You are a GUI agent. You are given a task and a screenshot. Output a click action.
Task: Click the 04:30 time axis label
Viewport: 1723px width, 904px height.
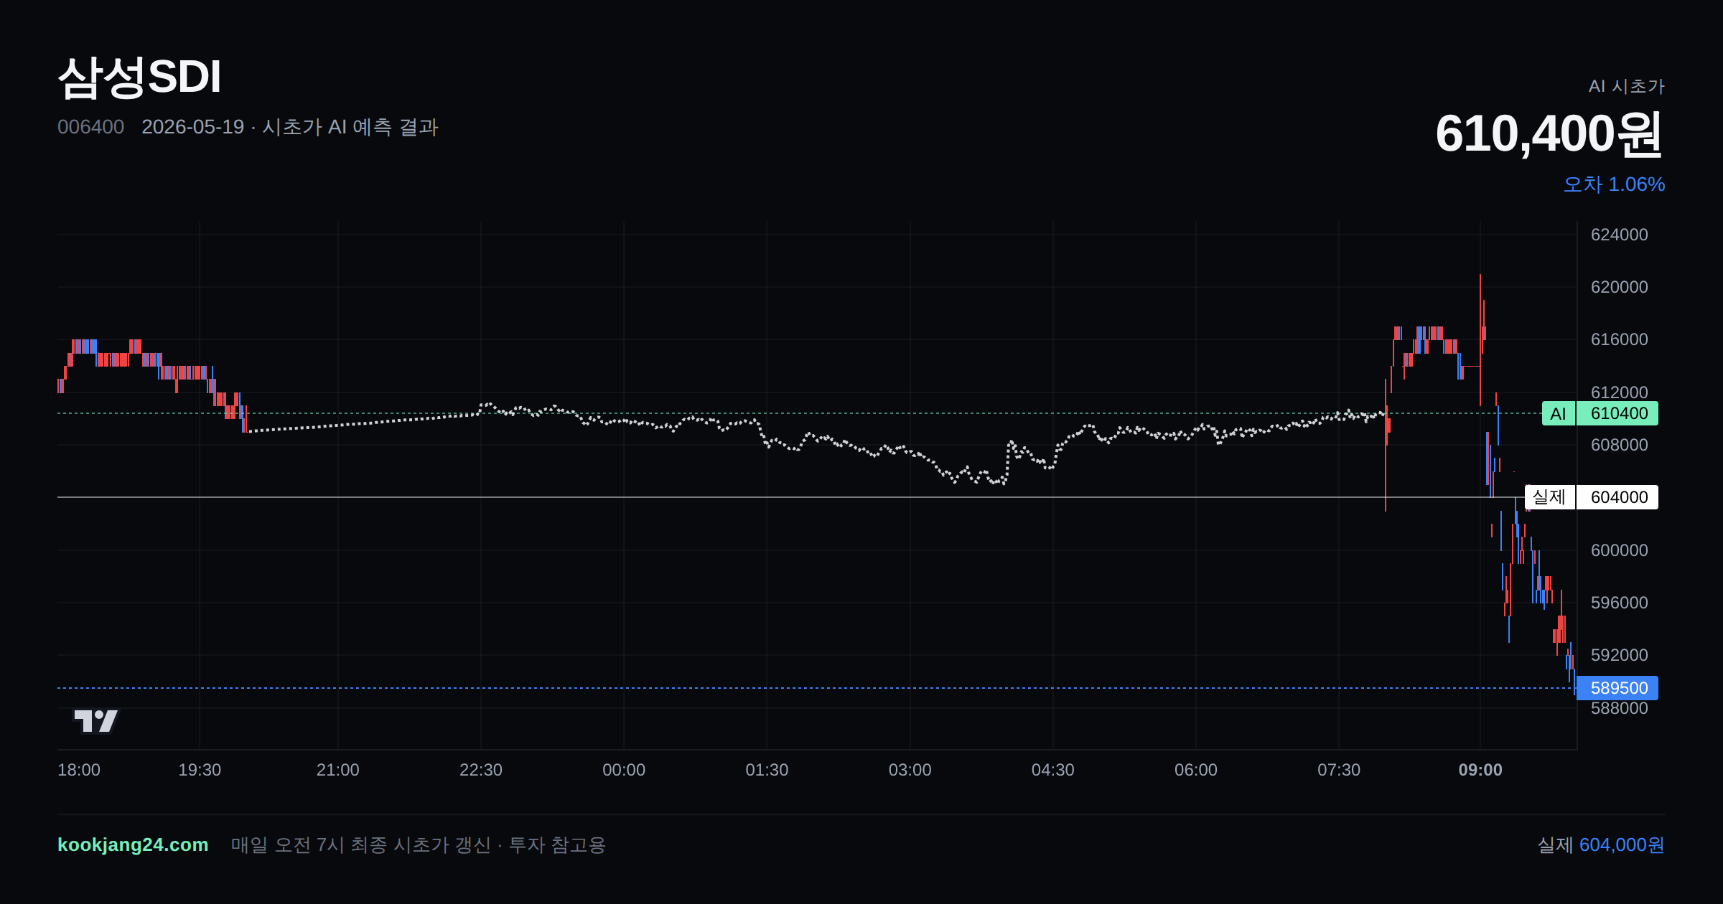coord(1053,770)
